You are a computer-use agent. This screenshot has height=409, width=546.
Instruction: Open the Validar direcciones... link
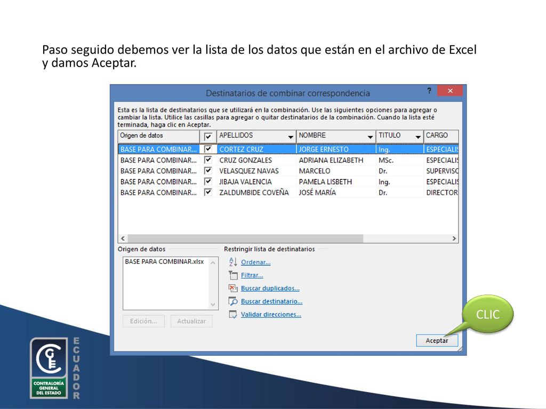coord(271,314)
